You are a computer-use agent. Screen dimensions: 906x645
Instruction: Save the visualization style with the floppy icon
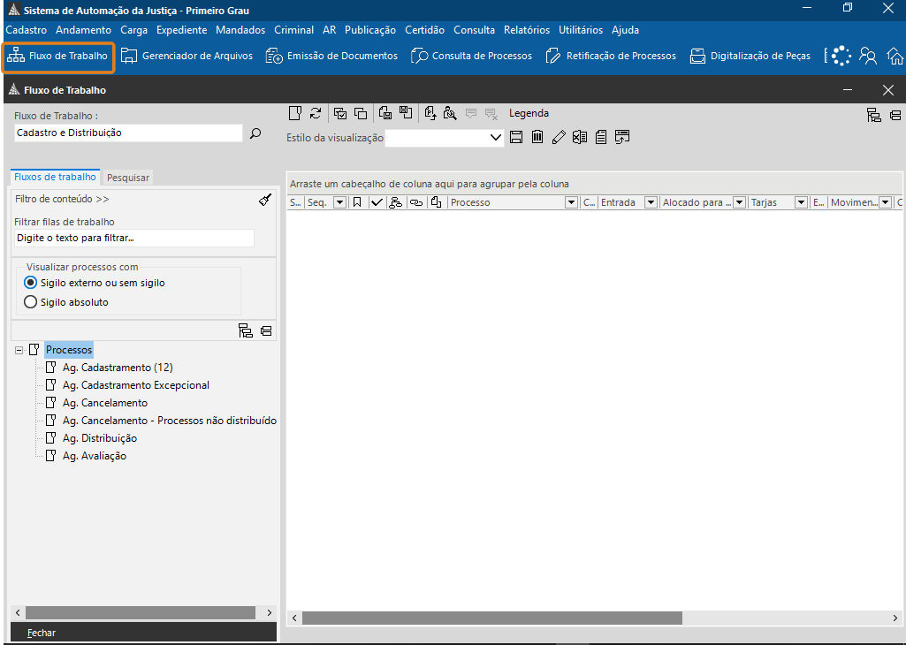coord(516,137)
